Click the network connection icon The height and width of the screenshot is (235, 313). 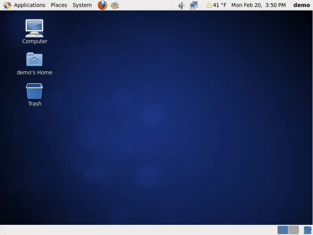pos(194,5)
